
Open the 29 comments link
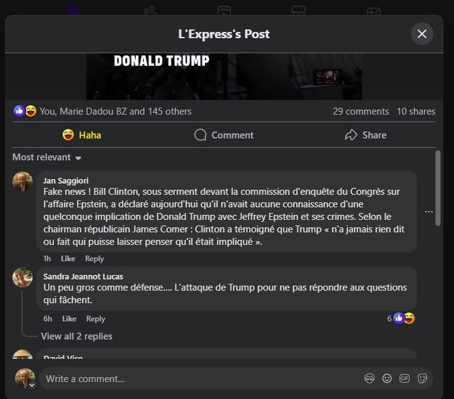point(361,111)
